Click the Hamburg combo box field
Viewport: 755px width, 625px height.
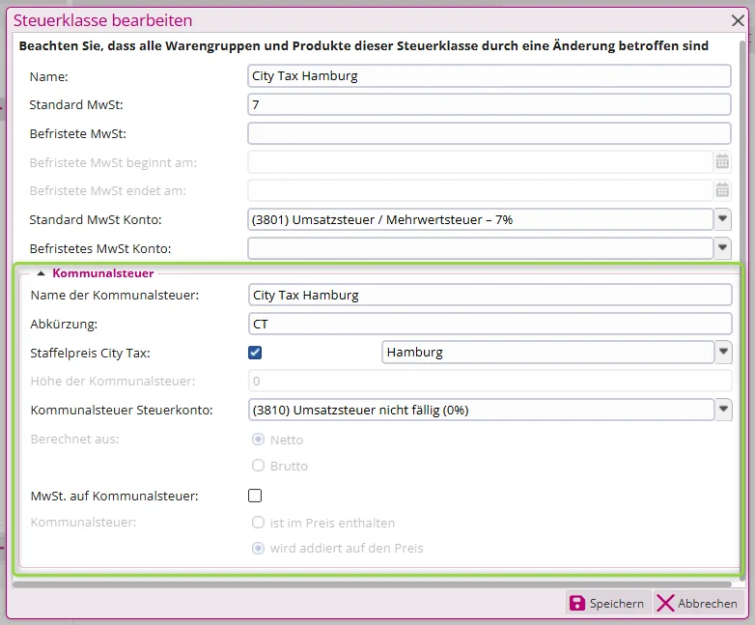coord(548,352)
